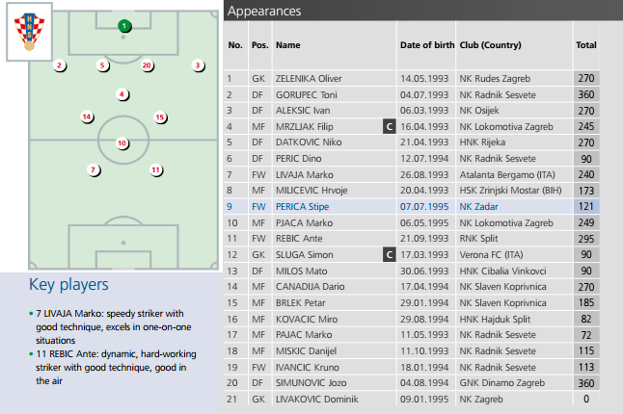The image size is (623, 414).
Task: Select the green goalkeeper marker number 1
Action: (x=124, y=26)
